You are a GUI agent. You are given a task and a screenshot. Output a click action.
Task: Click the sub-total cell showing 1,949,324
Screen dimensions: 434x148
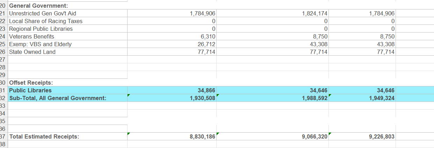382,98
